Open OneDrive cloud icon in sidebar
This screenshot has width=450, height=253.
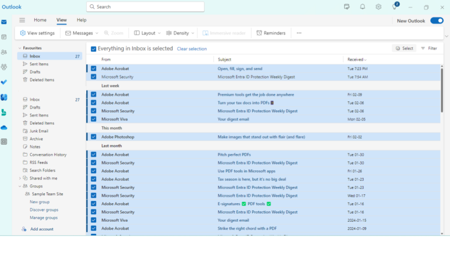point(4,127)
